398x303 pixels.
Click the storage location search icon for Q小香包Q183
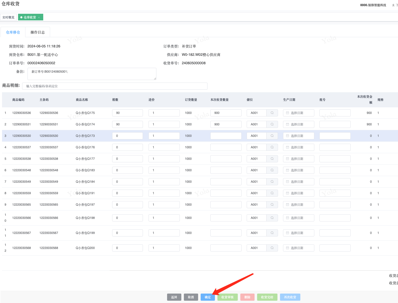(272, 170)
